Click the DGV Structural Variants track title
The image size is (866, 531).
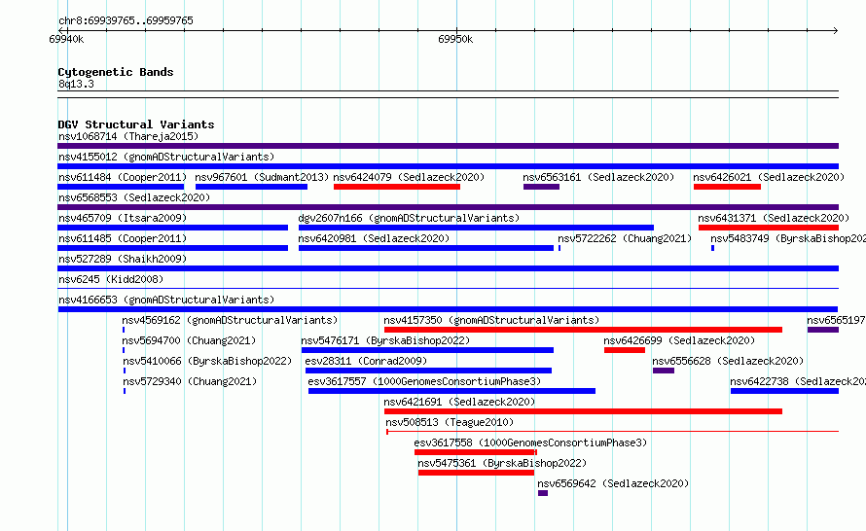(136, 124)
